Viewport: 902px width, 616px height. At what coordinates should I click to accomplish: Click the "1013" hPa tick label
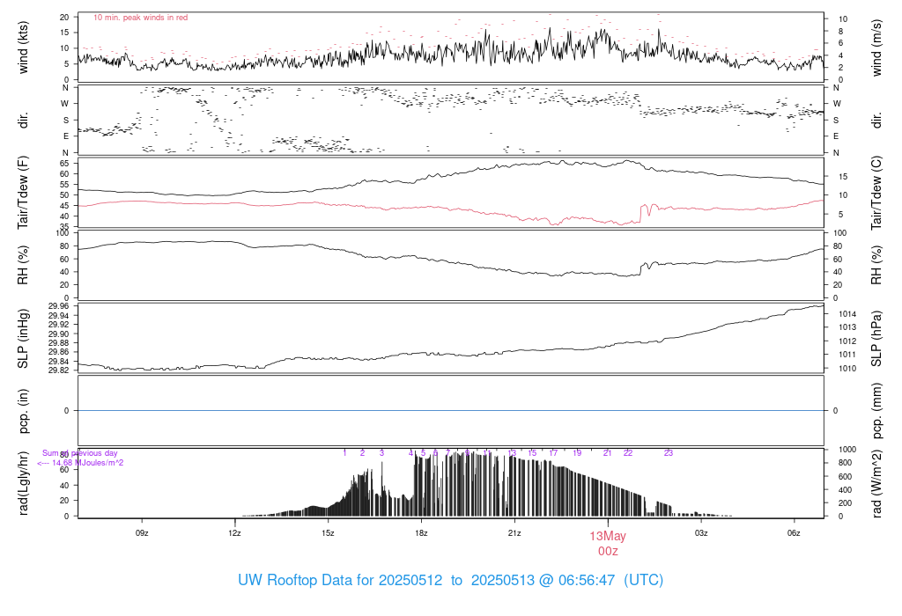(x=847, y=327)
